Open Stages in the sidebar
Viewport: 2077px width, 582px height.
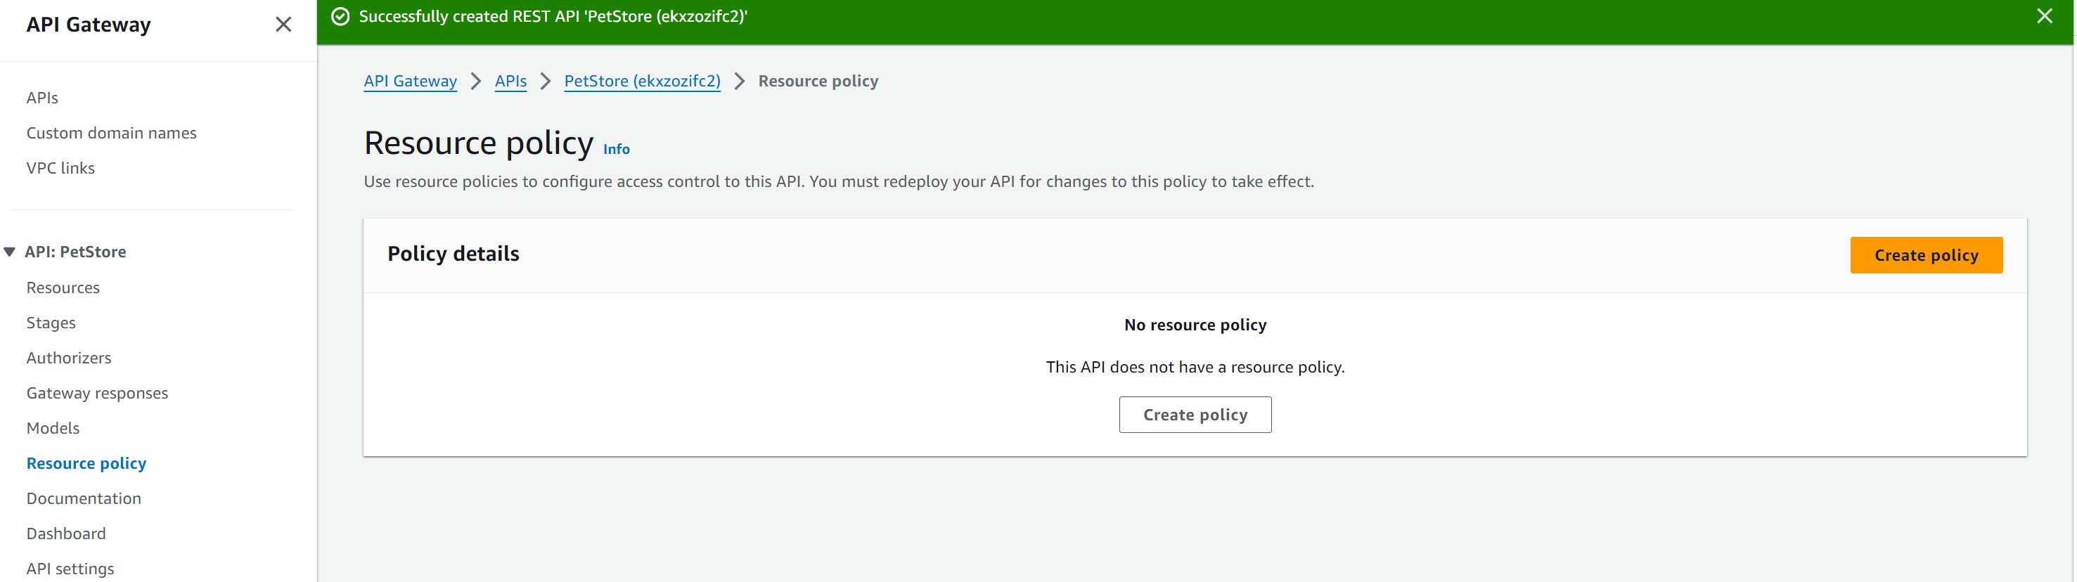click(51, 323)
